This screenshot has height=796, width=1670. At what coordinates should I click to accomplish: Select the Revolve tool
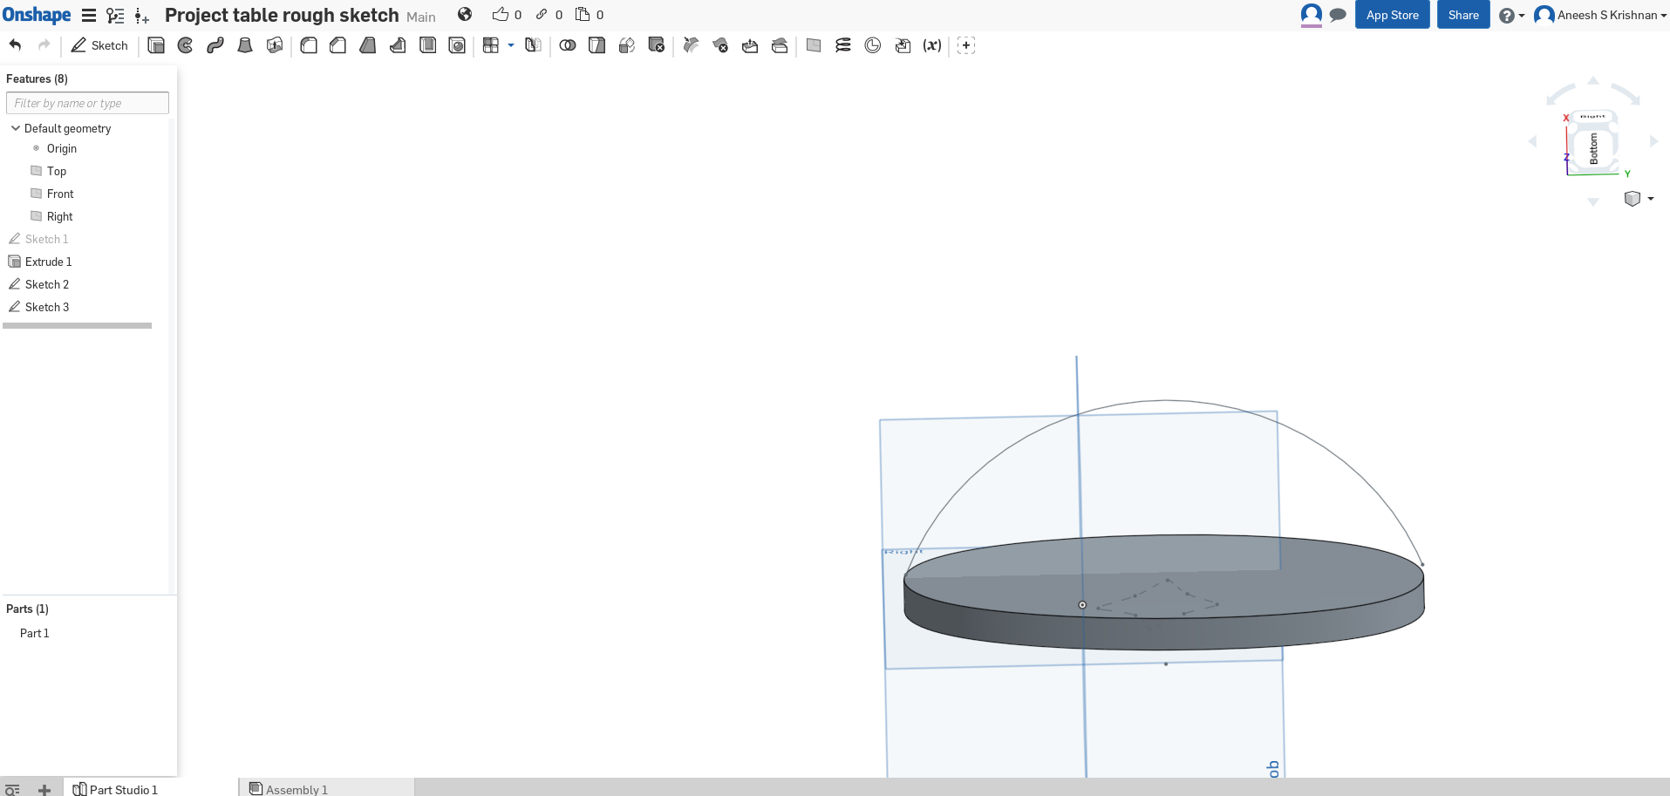click(x=185, y=45)
